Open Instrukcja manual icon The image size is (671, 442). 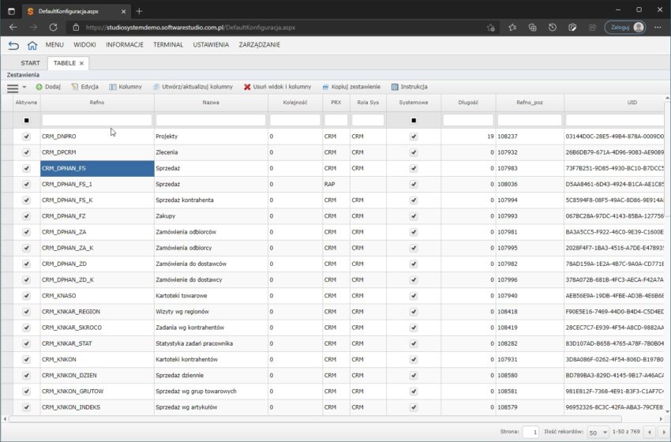395,87
